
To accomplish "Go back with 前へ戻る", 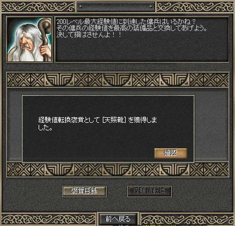I will click(x=118, y=219).
